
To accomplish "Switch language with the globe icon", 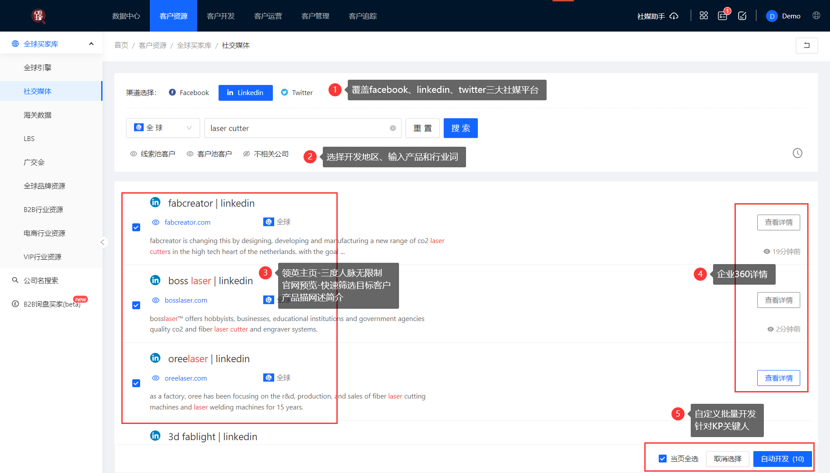I will tap(816, 15).
